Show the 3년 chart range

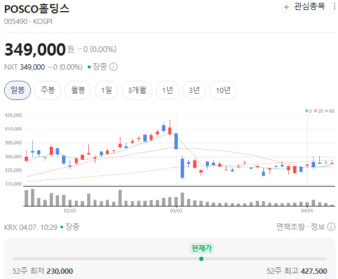pyautogui.click(x=194, y=90)
